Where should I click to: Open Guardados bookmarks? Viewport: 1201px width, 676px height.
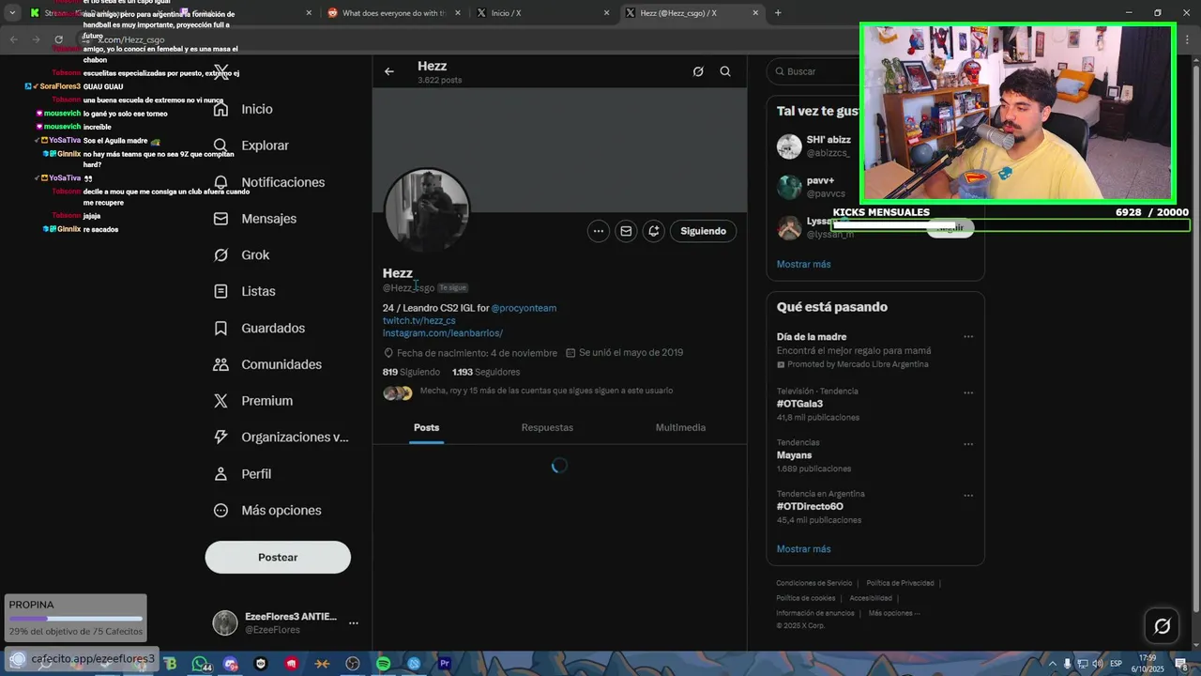click(x=260, y=329)
